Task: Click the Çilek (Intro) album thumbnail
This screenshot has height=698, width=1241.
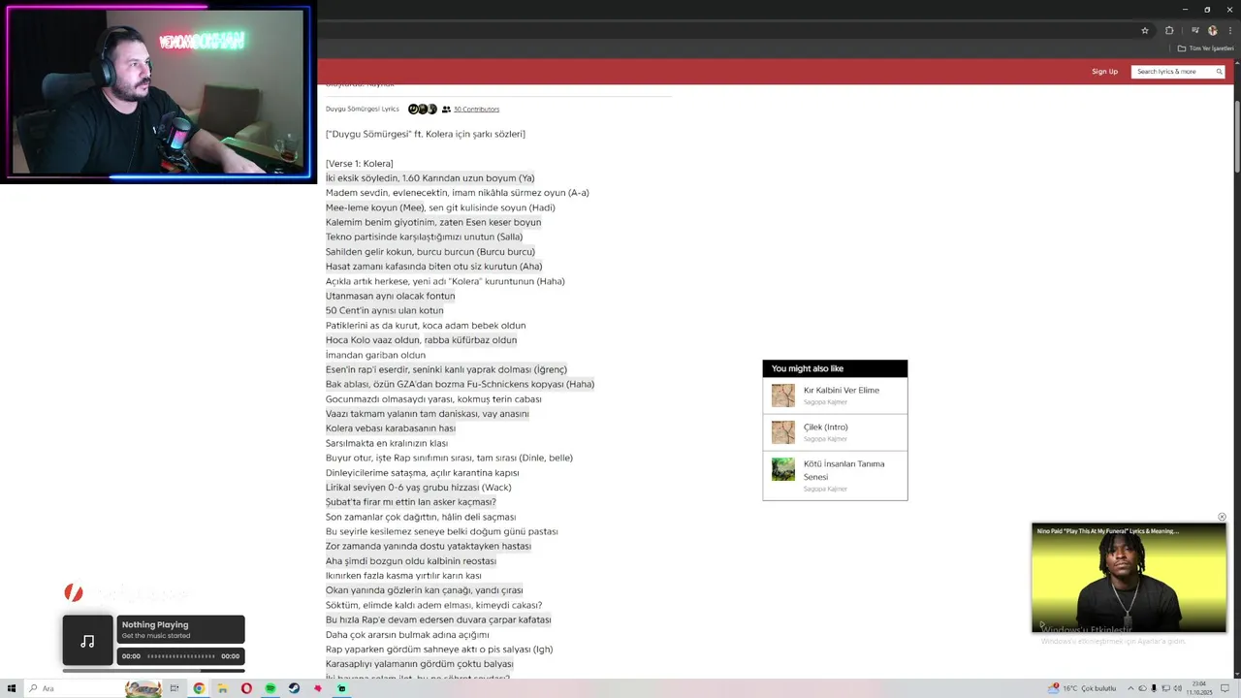Action: click(x=783, y=432)
